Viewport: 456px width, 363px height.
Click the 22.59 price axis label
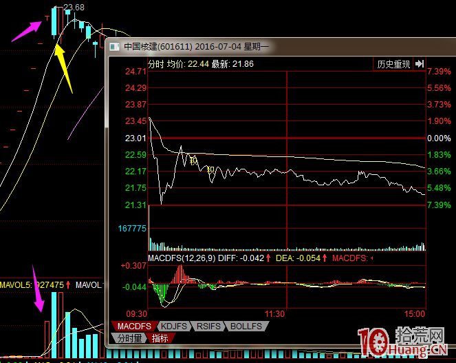[x=135, y=155]
